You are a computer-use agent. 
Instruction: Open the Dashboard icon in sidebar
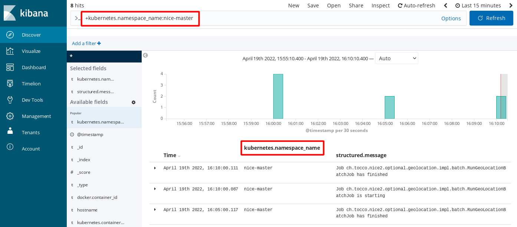coord(10,67)
